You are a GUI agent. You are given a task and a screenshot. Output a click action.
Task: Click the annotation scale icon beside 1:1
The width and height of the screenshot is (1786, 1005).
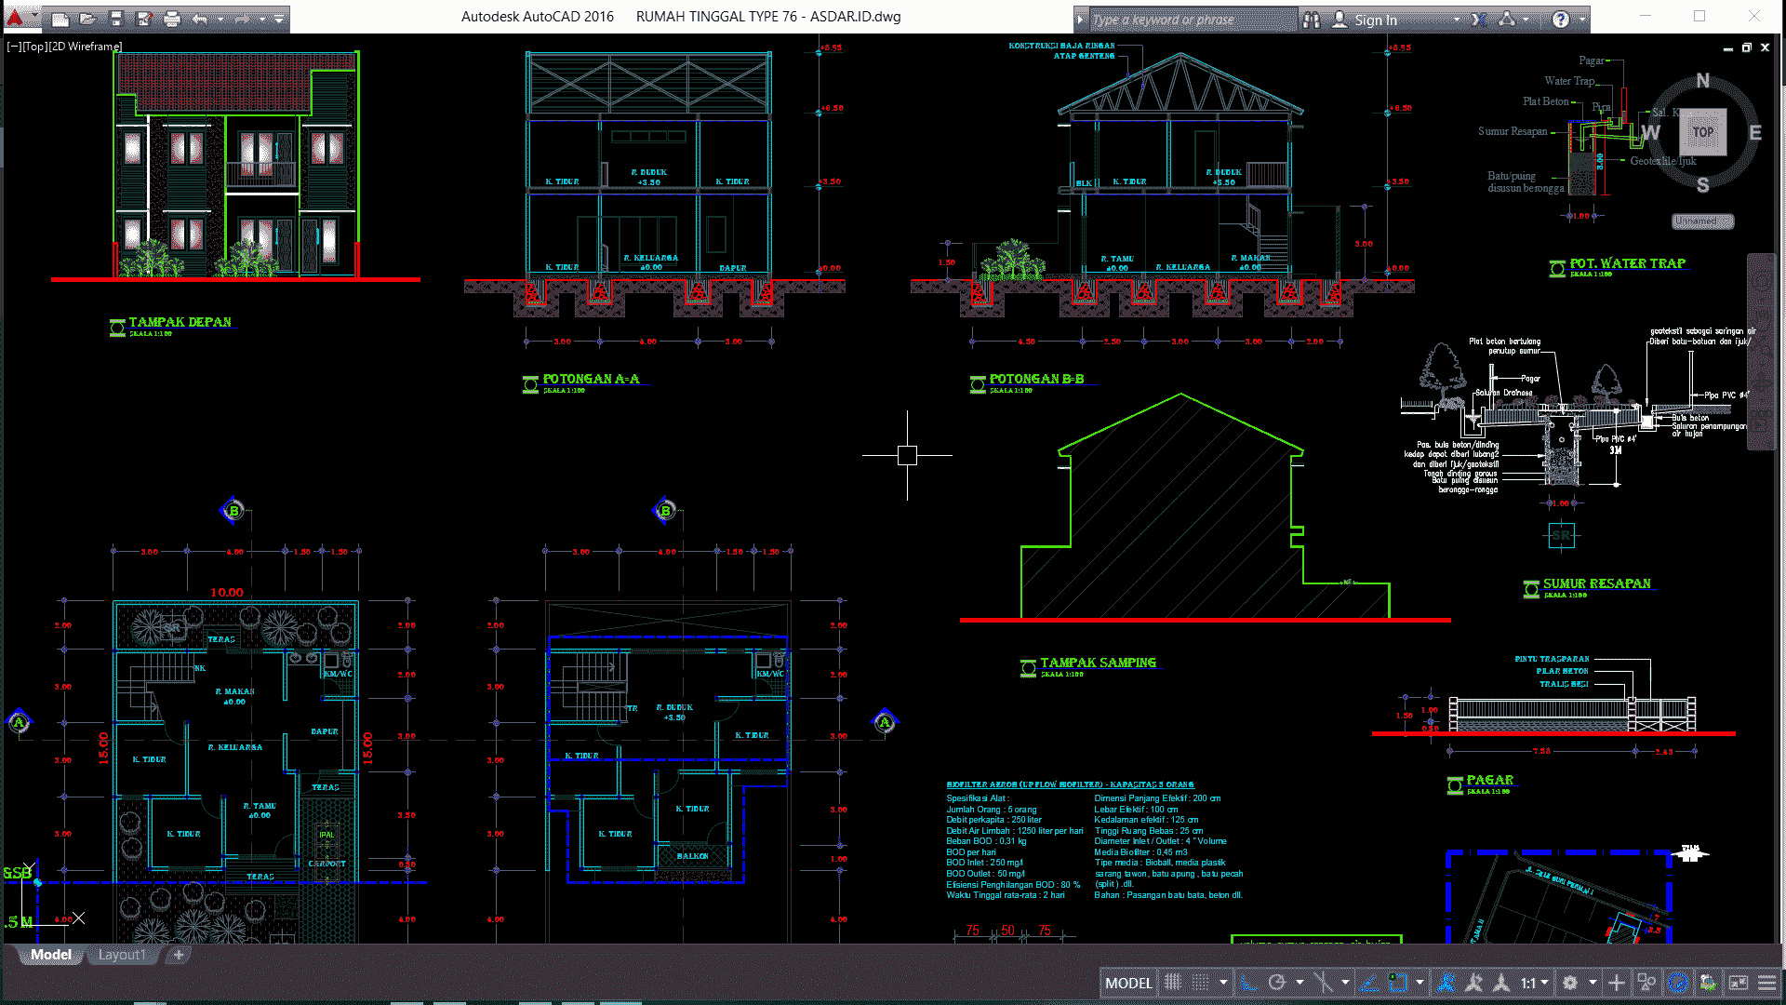point(1501,983)
